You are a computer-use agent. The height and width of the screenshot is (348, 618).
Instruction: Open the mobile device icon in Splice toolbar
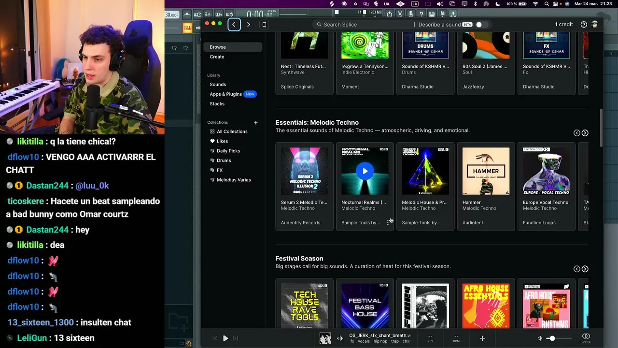(264, 24)
